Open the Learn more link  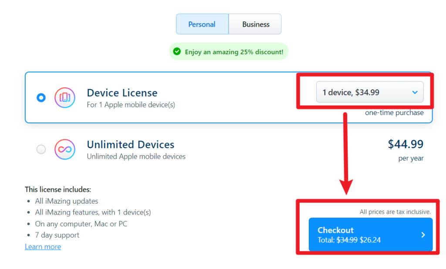(x=43, y=246)
